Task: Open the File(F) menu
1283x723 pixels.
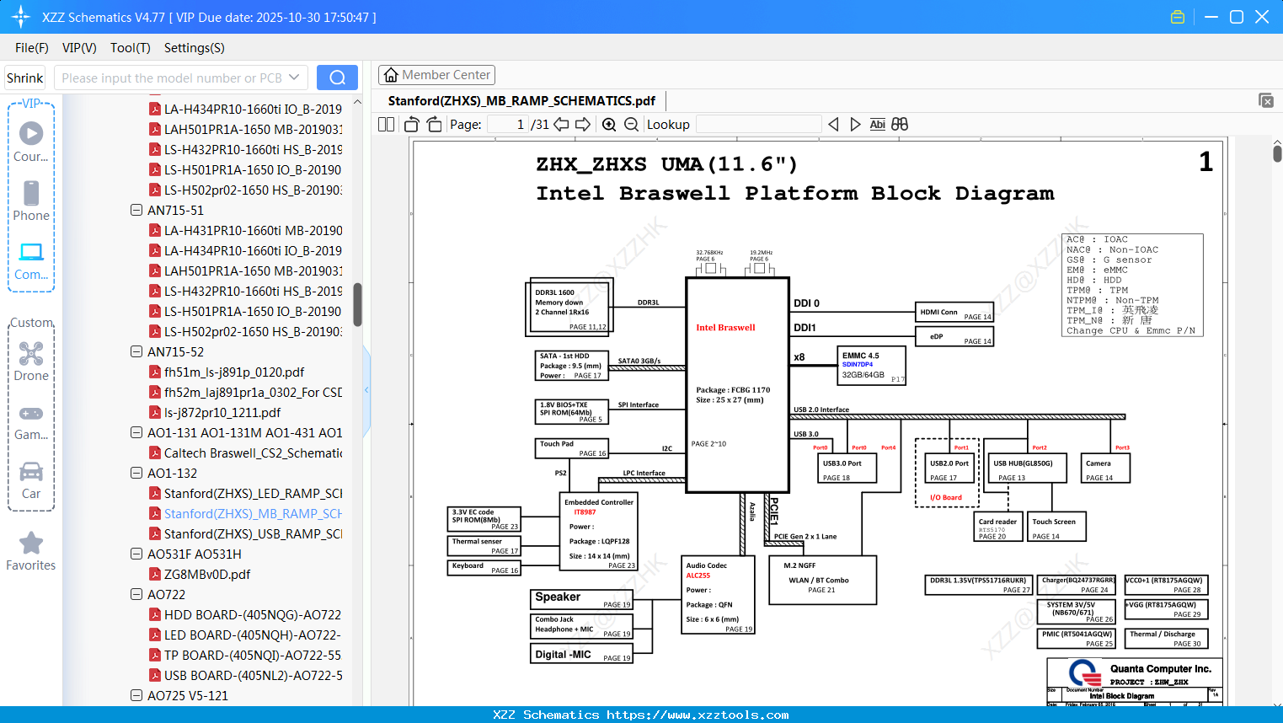Action: coord(32,48)
